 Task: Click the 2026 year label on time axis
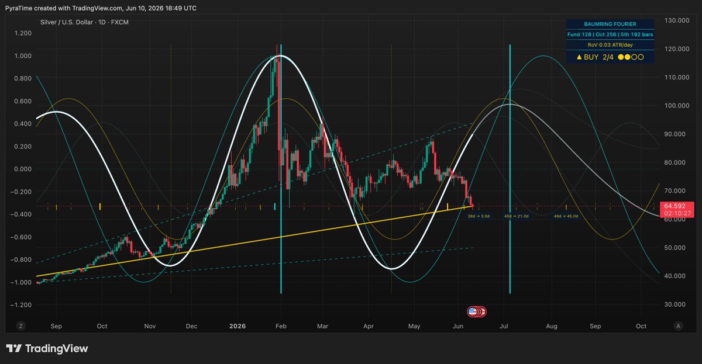click(238, 325)
